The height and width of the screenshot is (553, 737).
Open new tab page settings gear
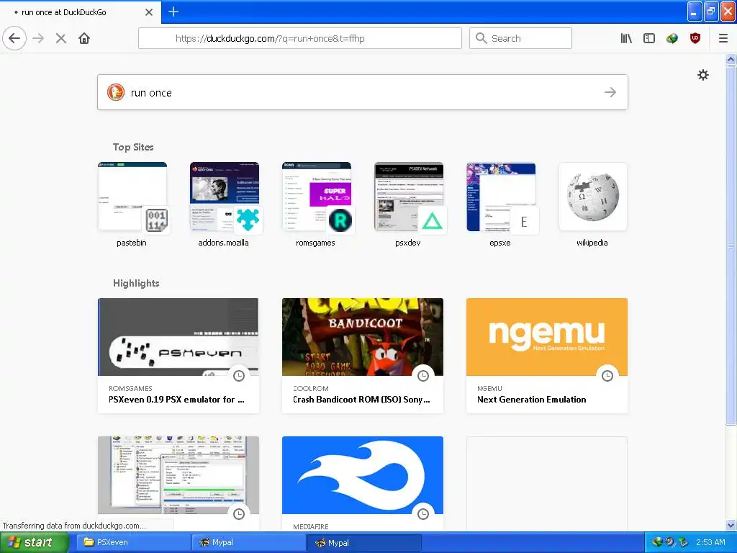point(702,75)
